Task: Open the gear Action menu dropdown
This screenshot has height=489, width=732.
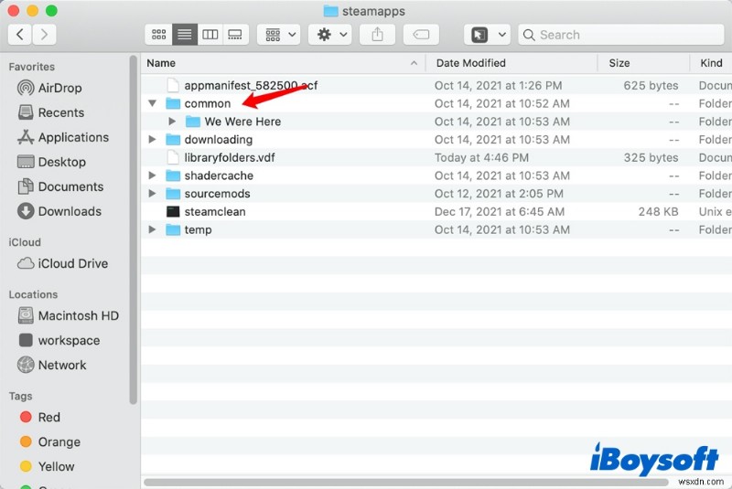Action: [332, 35]
